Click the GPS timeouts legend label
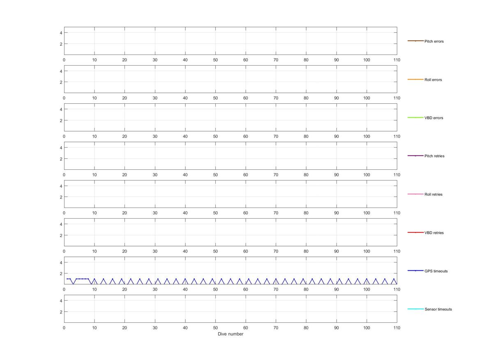 (x=436, y=271)
